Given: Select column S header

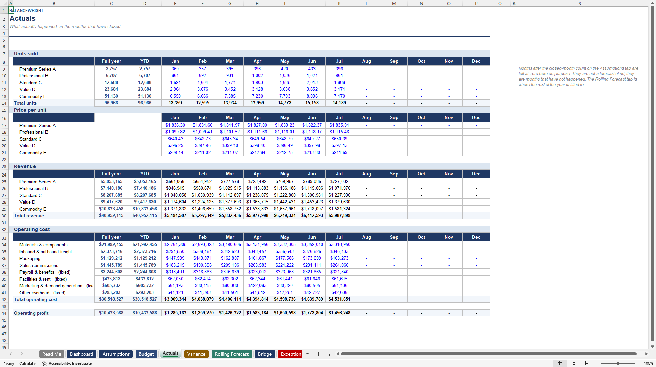Looking at the screenshot, I should click(x=580, y=3).
